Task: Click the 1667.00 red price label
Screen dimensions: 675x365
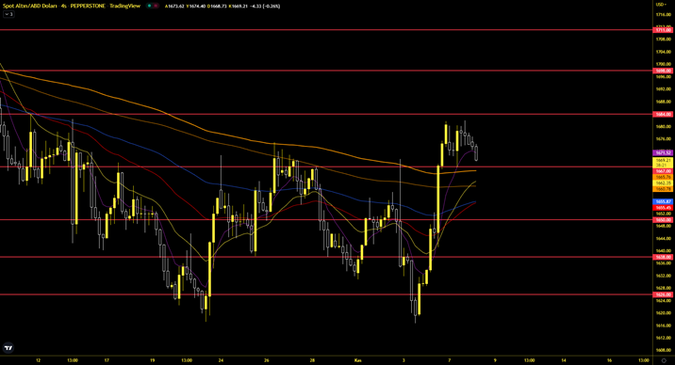Action: pos(663,171)
